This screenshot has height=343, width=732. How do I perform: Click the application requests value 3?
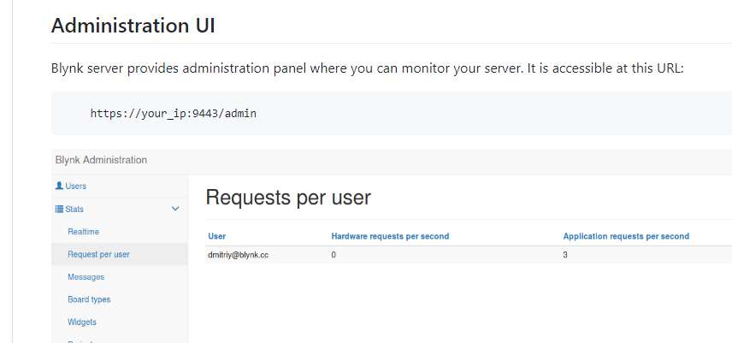pos(565,255)
